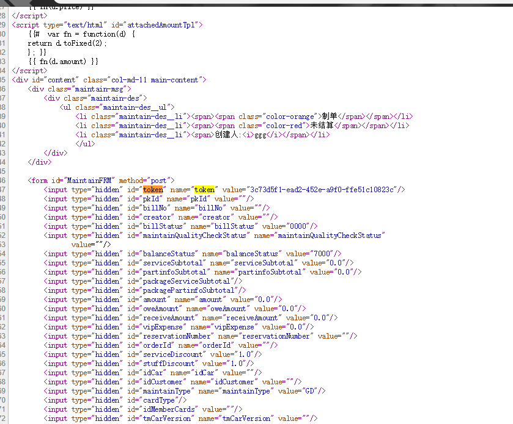Click the col-md-11 main-content class value
513x424 pixels.
coord(155,80)
